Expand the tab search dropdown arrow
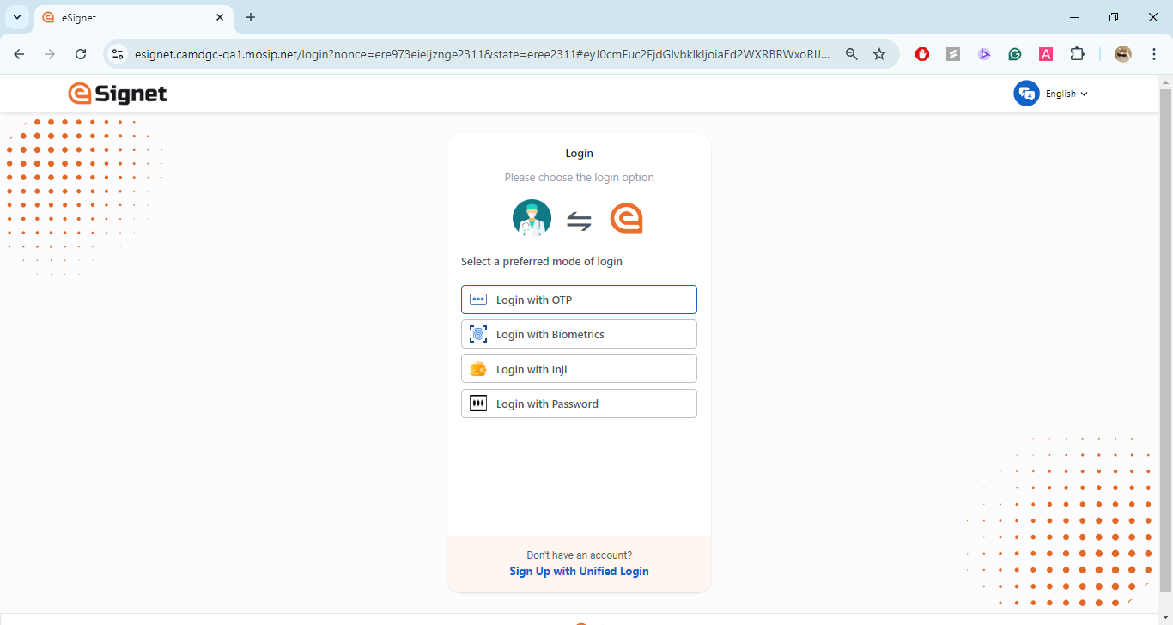This screenshot has width=1173, height=625. [17, 17]
